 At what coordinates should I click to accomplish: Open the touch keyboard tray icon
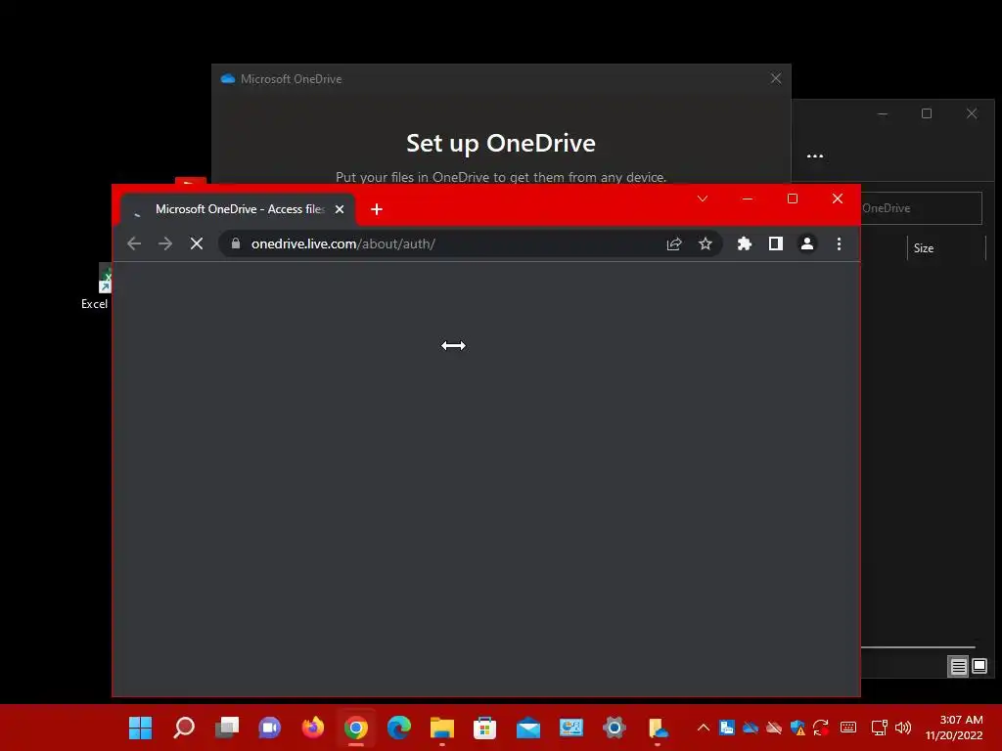[x=848, y=728]
